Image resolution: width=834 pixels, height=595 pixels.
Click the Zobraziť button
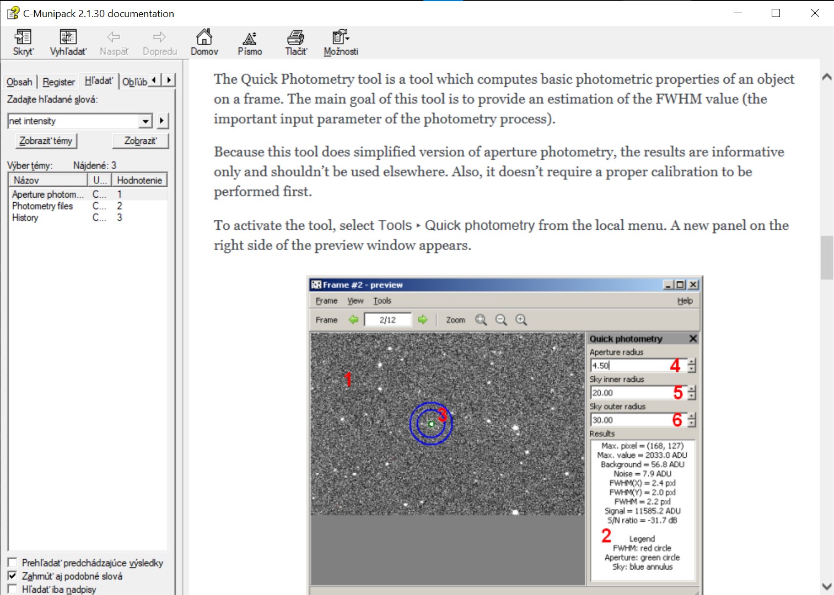click(140, 141)
